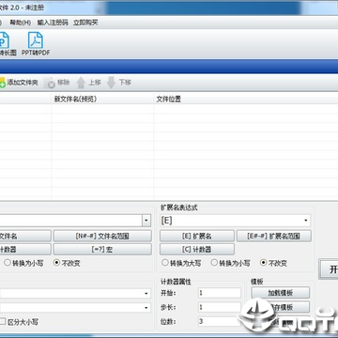Open the 帮助(H) menu

[x=21, y=23]
